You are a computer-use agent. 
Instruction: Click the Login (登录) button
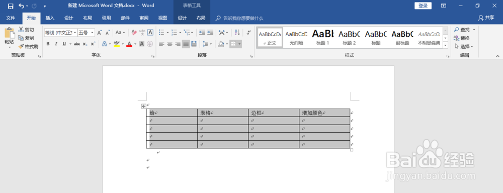423,6
